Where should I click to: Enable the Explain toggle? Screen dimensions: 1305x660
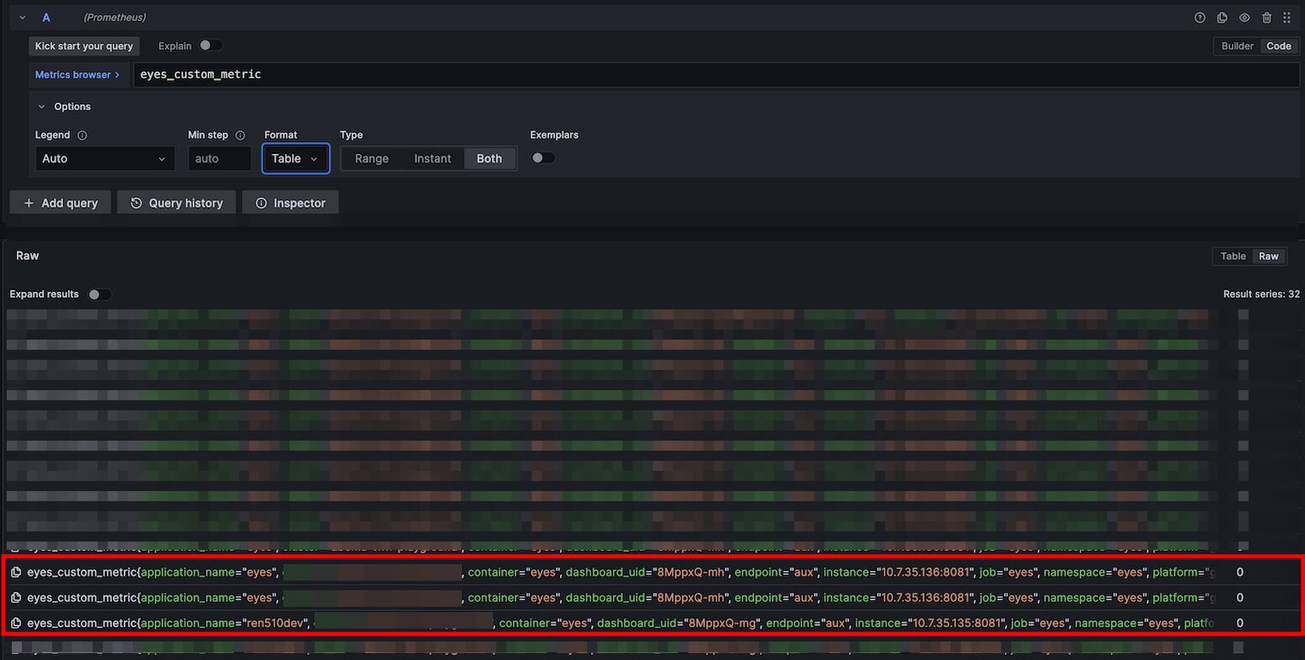(210, 45)
